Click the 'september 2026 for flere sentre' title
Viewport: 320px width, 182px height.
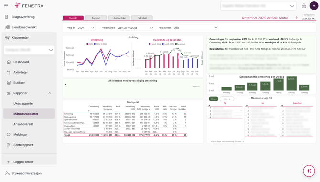(265, 18)
